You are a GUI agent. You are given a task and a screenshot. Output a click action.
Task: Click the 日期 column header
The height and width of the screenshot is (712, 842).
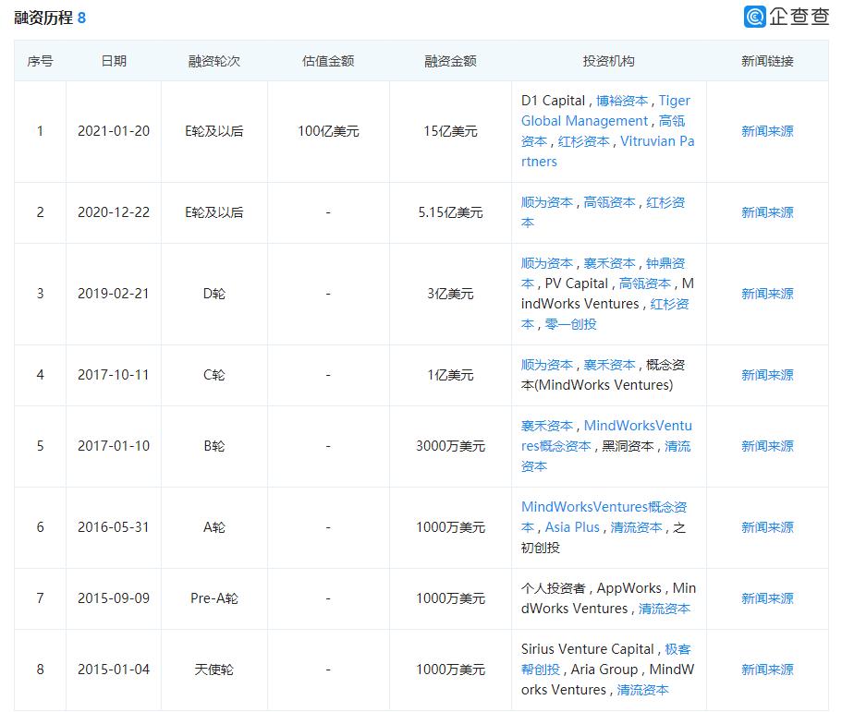pos(114,61)
